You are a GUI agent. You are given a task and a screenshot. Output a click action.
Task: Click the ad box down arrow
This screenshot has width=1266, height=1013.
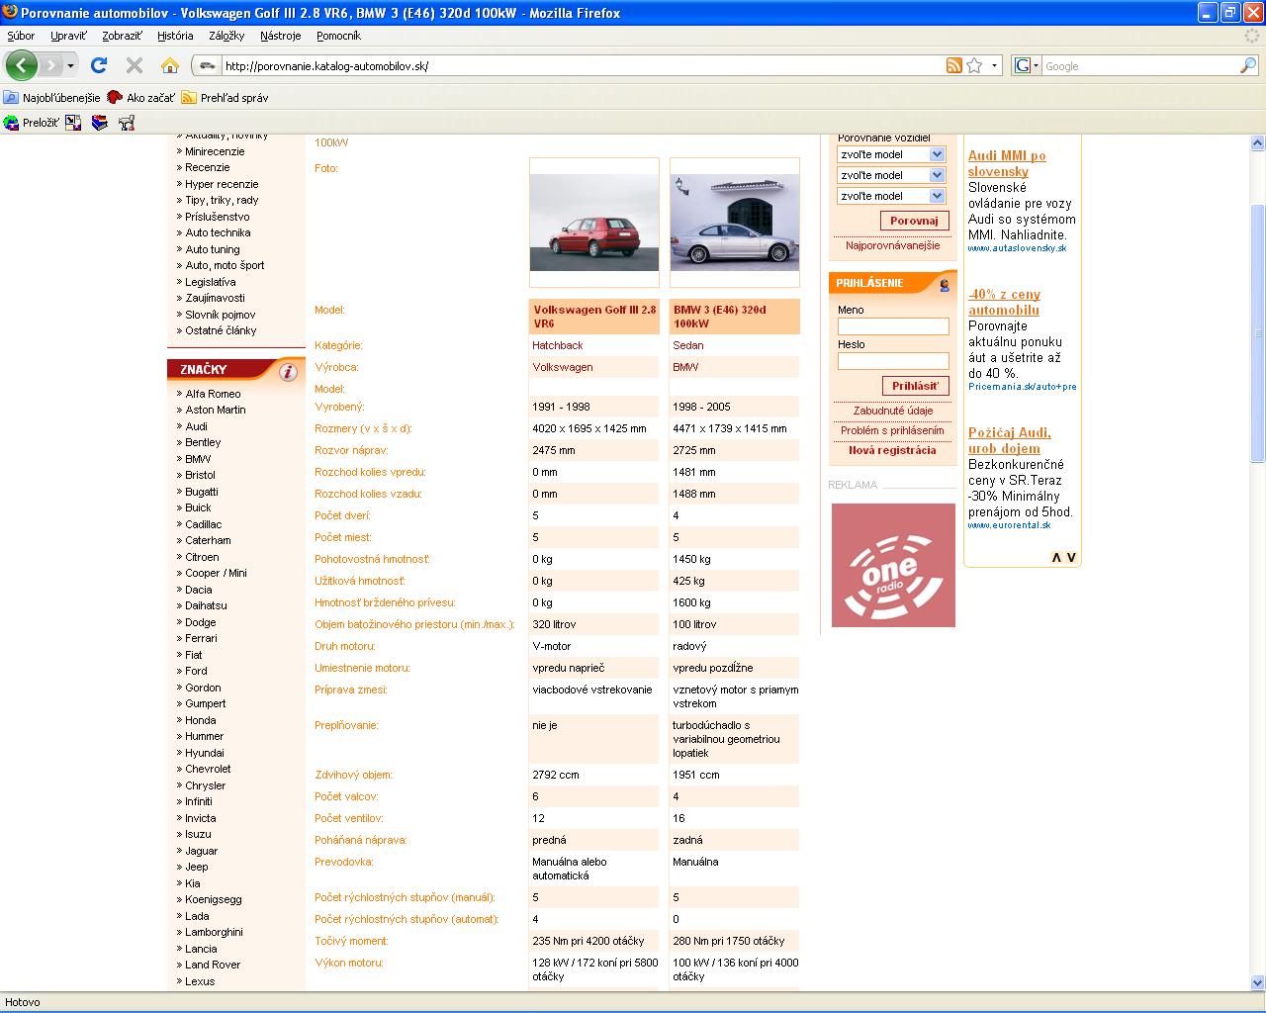[1071, 558]
